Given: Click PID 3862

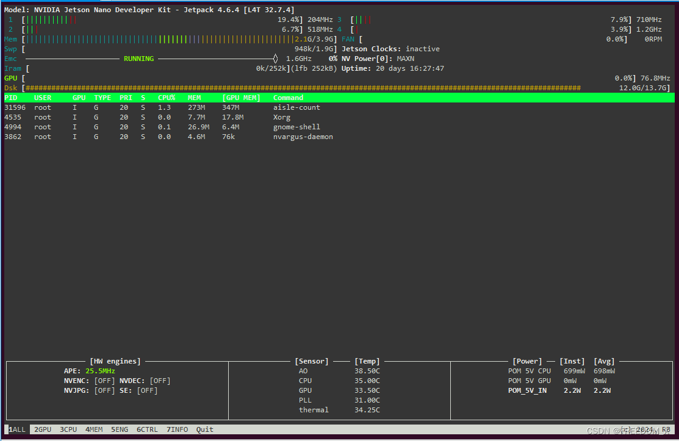Looking at the screenshot, I should (x=13, y=137).
